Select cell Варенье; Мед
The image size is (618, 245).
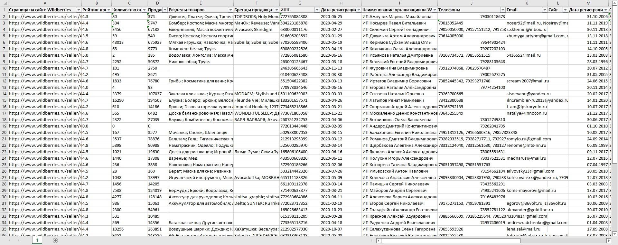(x=201, y=158)
